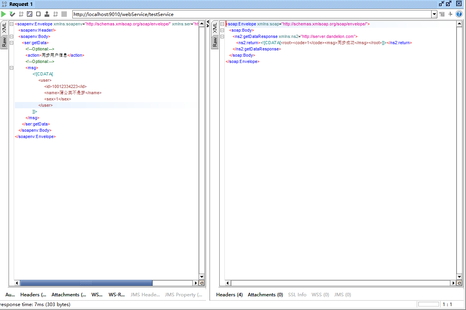Open the WSS (0) tab
Viewport: 466px width, 310px height.
coord(321,294)
